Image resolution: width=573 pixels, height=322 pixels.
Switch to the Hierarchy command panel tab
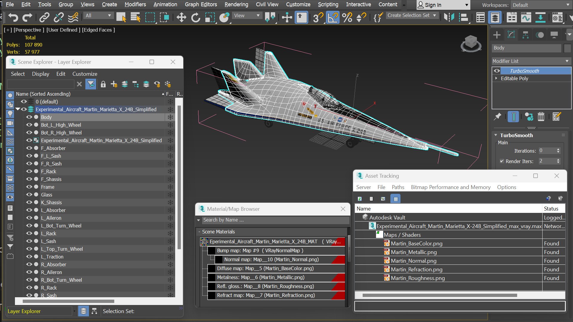click(x=525, y=35)
